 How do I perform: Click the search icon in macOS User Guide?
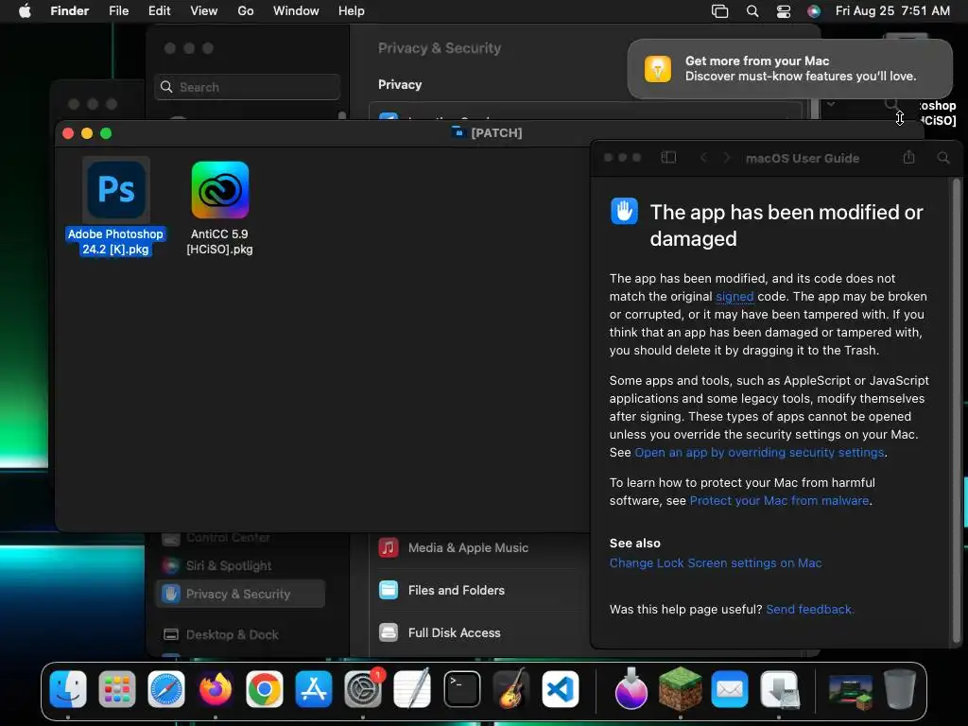click(x=943, y=158)
